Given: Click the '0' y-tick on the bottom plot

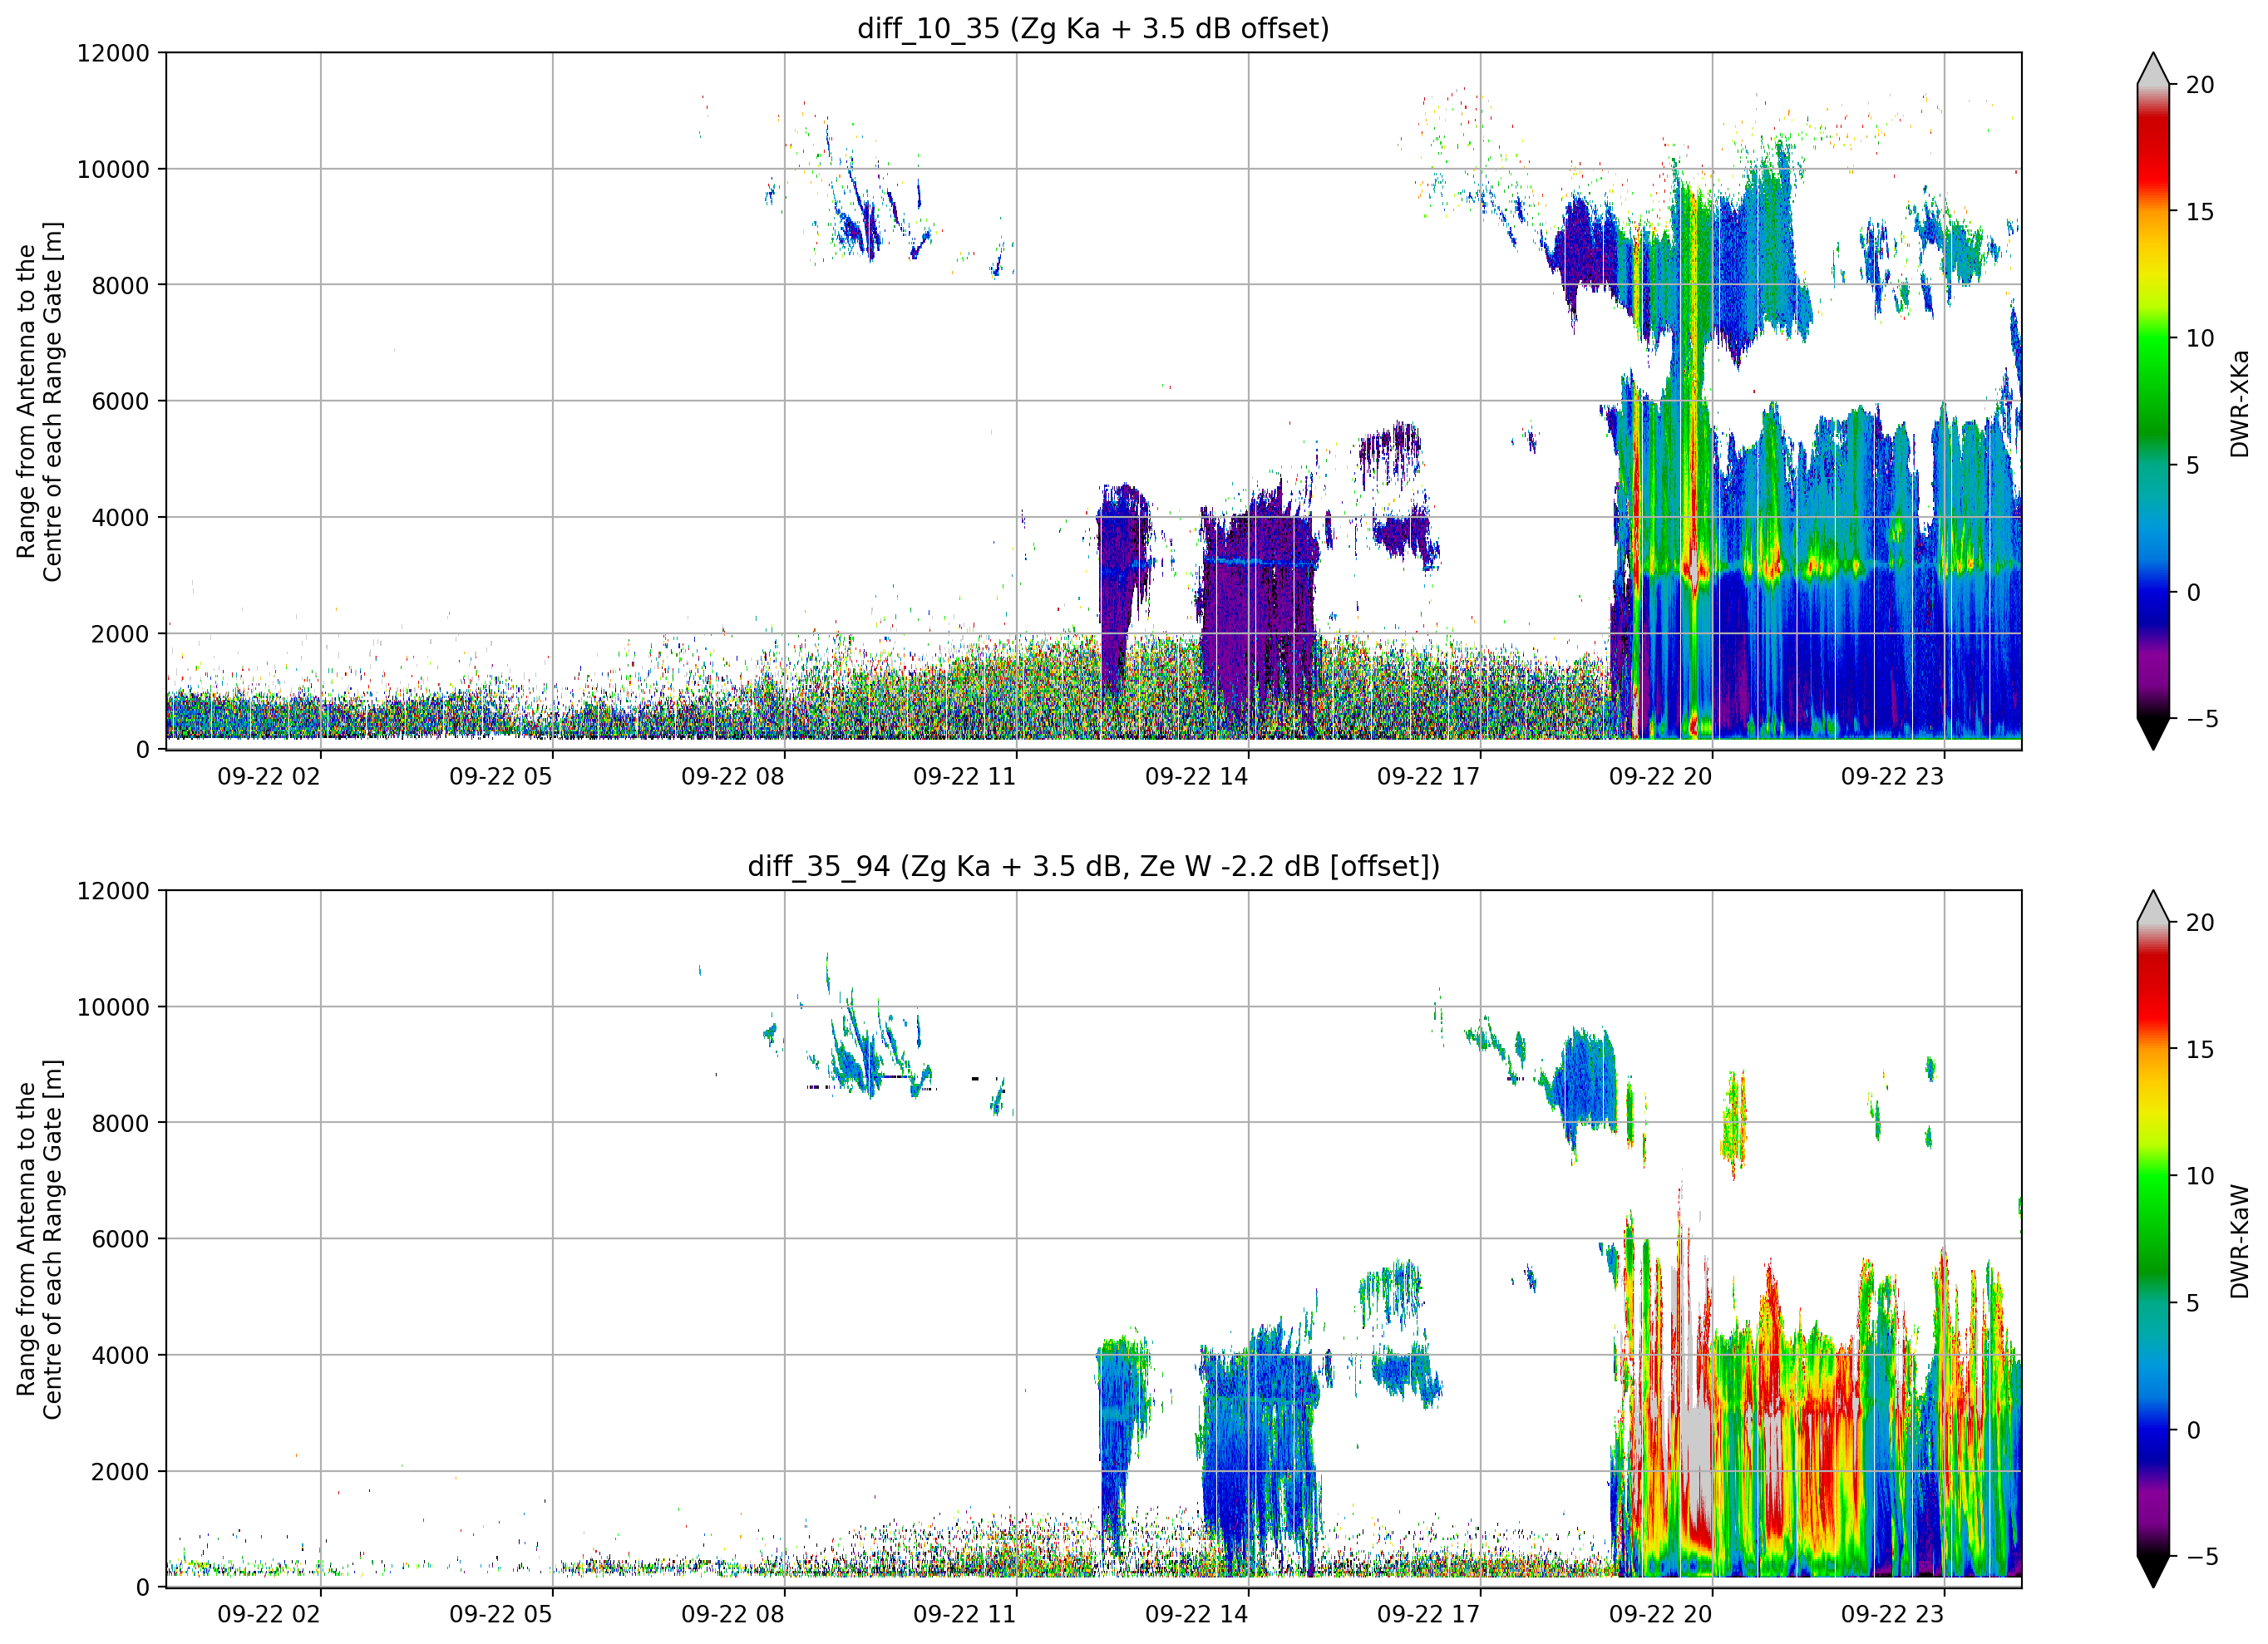Looking at the screenshot, I should coord(143,1588).
